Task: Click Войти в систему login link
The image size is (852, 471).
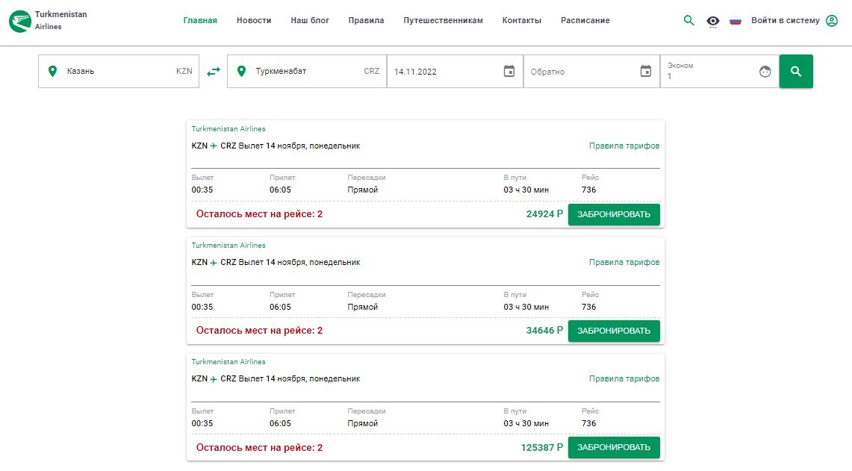Action: click(x=785, y=21)
